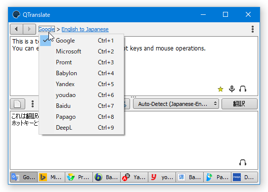Go back with left arrow history button

[x=17, y=29]
